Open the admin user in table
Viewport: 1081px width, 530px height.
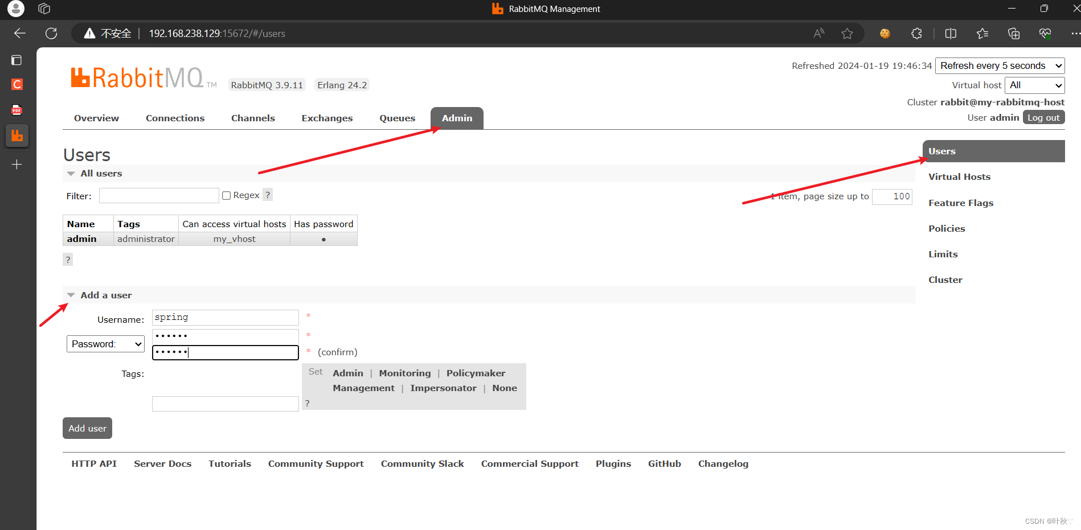pos(81,239)
